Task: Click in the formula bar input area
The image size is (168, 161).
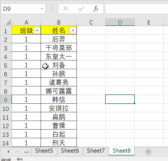Action: [x=136, y=9]
